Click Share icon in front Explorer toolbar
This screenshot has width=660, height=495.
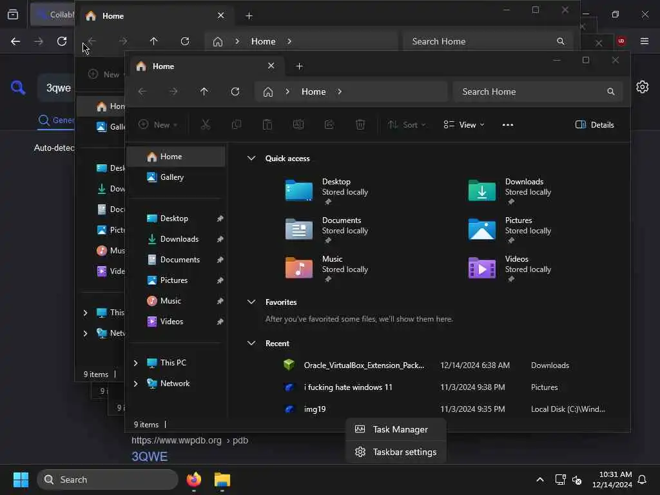329,124
